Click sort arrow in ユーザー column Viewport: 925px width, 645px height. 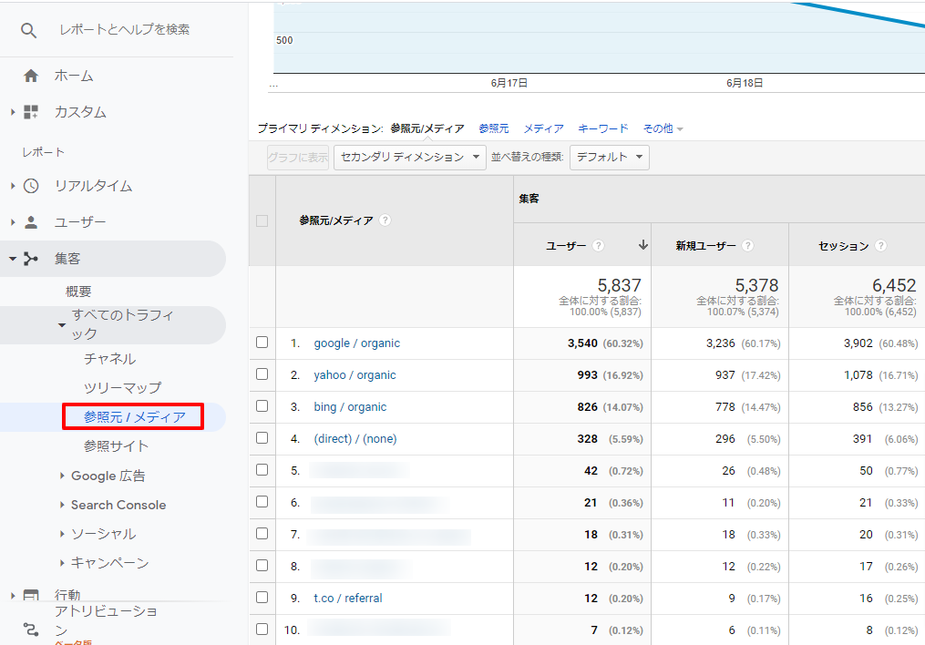(x=643, y=245)
